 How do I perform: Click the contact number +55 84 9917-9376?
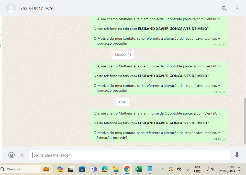pyautogui.click(x=37, y=9)
